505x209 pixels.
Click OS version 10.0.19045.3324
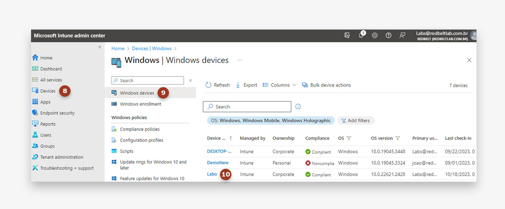[x=388, y=163]
